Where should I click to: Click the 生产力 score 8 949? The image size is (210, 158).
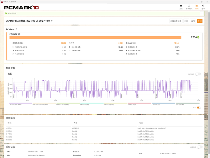click(x=120, y=43)
